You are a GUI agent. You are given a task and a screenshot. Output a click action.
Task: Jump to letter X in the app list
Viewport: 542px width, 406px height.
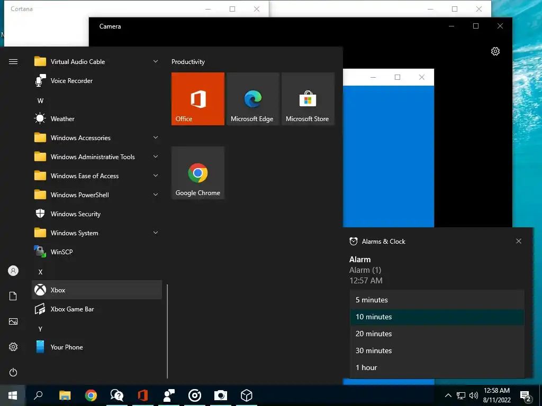40,272
